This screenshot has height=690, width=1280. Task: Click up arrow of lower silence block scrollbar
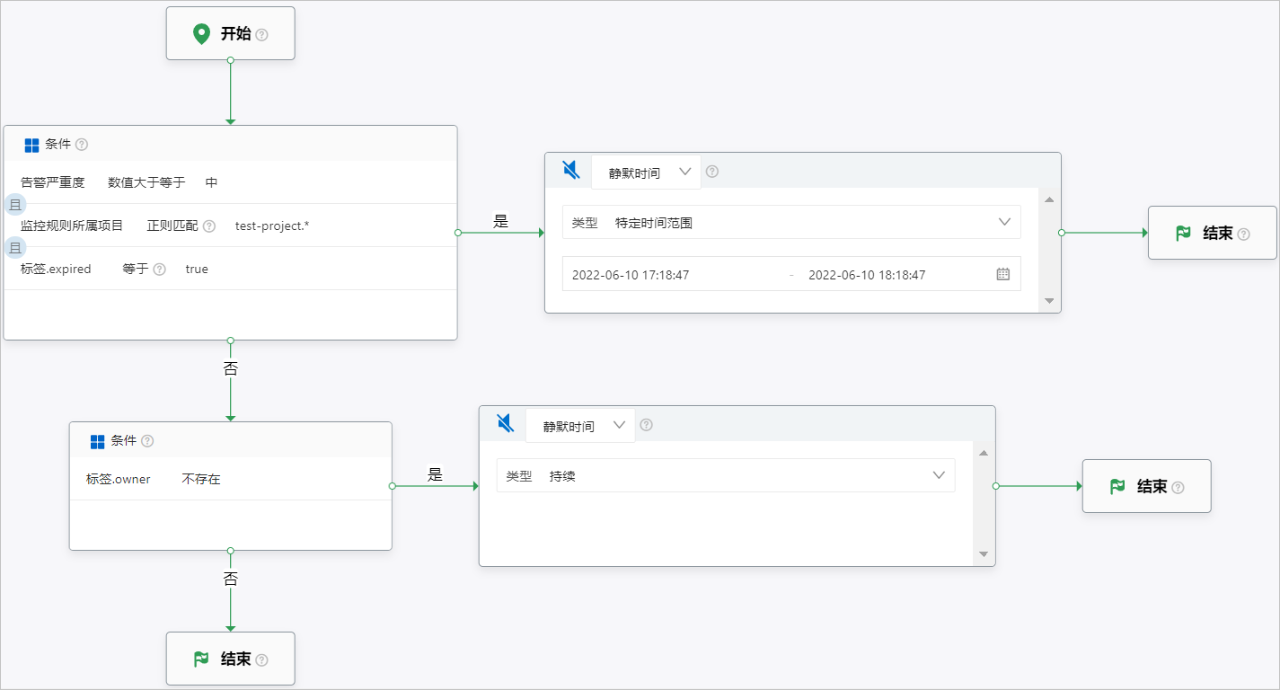coord(984,453)
